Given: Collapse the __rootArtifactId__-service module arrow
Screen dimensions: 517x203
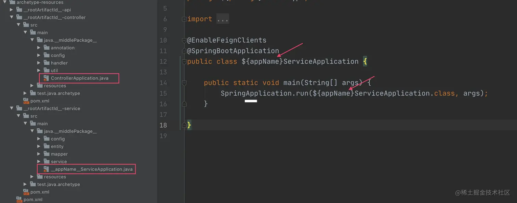Looking at the screenshot, I should click(x=12, y=108).
